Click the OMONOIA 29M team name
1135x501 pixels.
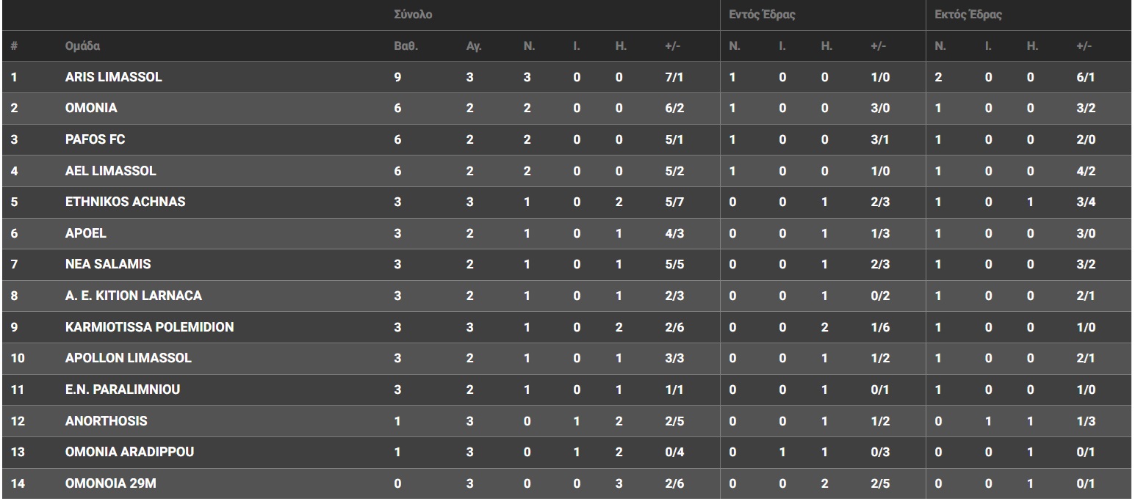coord(110,483)
